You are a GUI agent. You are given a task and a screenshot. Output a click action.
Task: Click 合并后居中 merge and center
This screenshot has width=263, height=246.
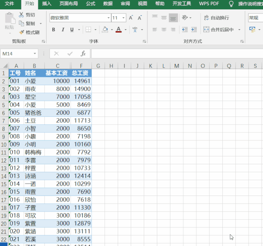tap(219, 30)
